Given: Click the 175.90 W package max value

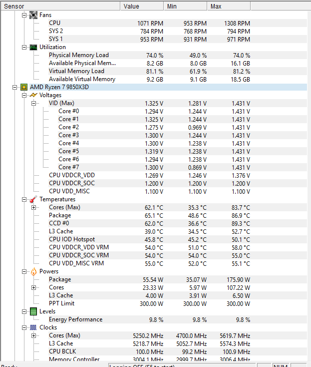Looking at the screenshot, I should click(x=238, y=280).
